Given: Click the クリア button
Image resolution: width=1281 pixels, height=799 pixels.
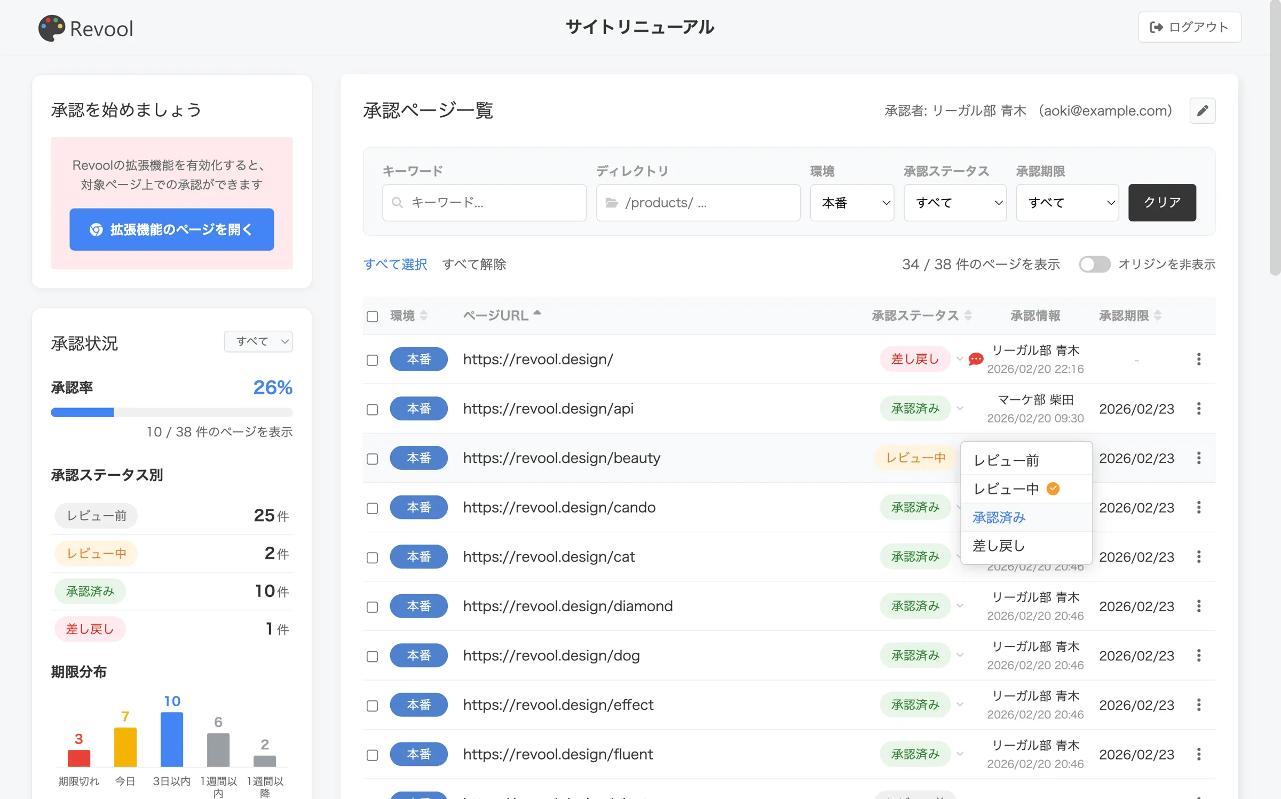Looking at the screenshot, I should coord(1162,203).
